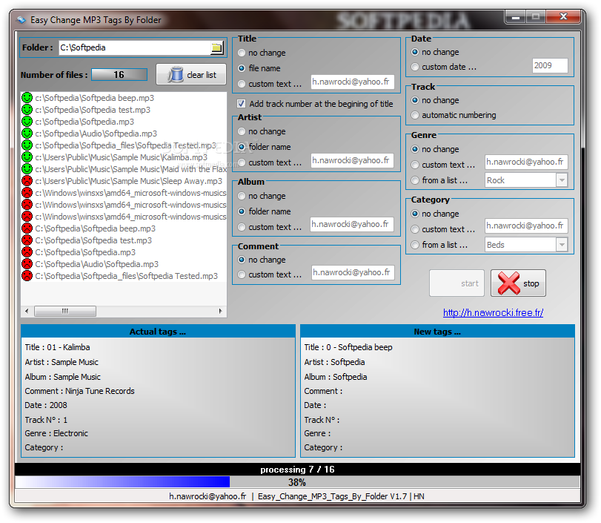Click the Genre custom text input field
601x523 pixels.
point(526,162)
